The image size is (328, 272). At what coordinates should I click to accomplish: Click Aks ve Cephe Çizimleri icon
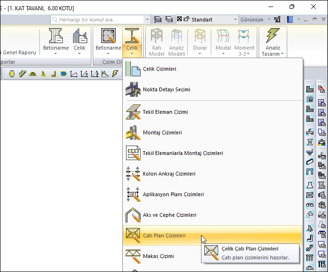coord(133,215)
